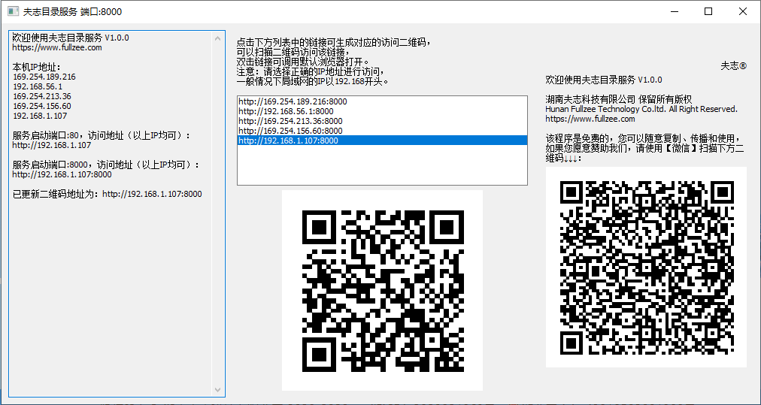This screenshot has height=405, width=761.
Task: Maximize the 夫志目录服务 window
Action: coord(708,11)
